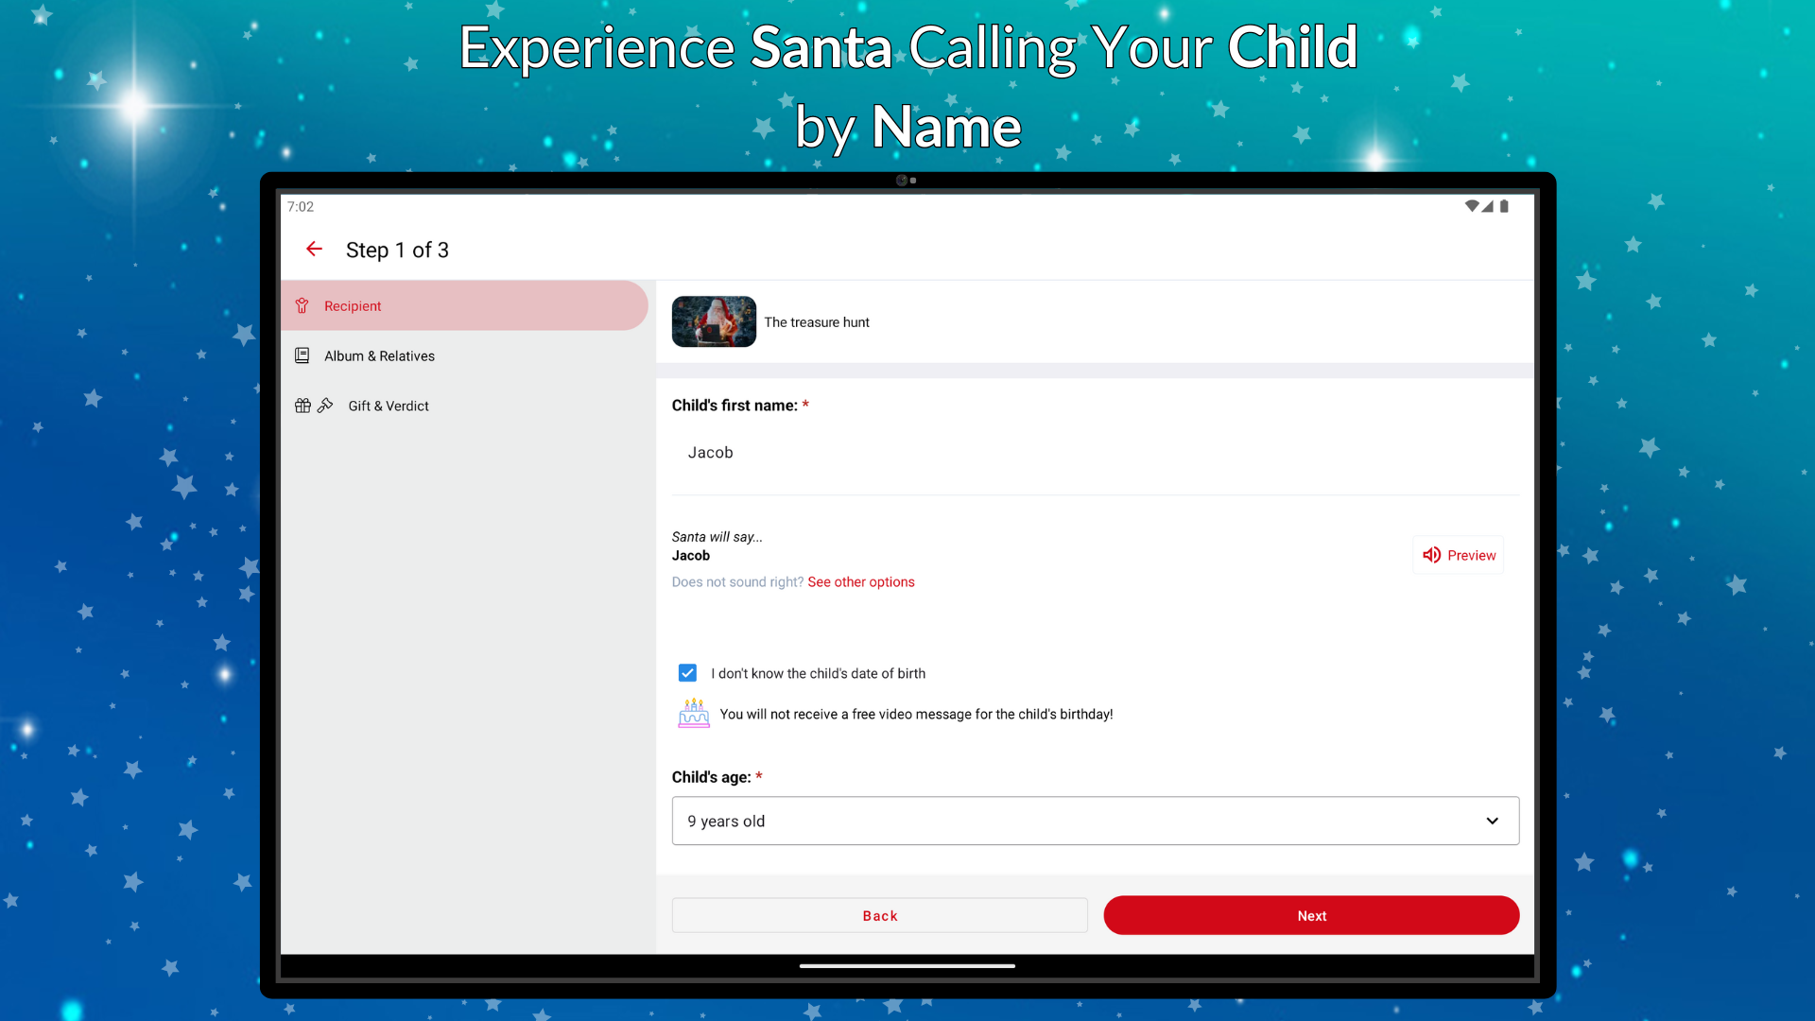This screenshot has height=1021, width=1815.
Task: Click the Wi-Fi status icon
Action: pos(1471,206)
